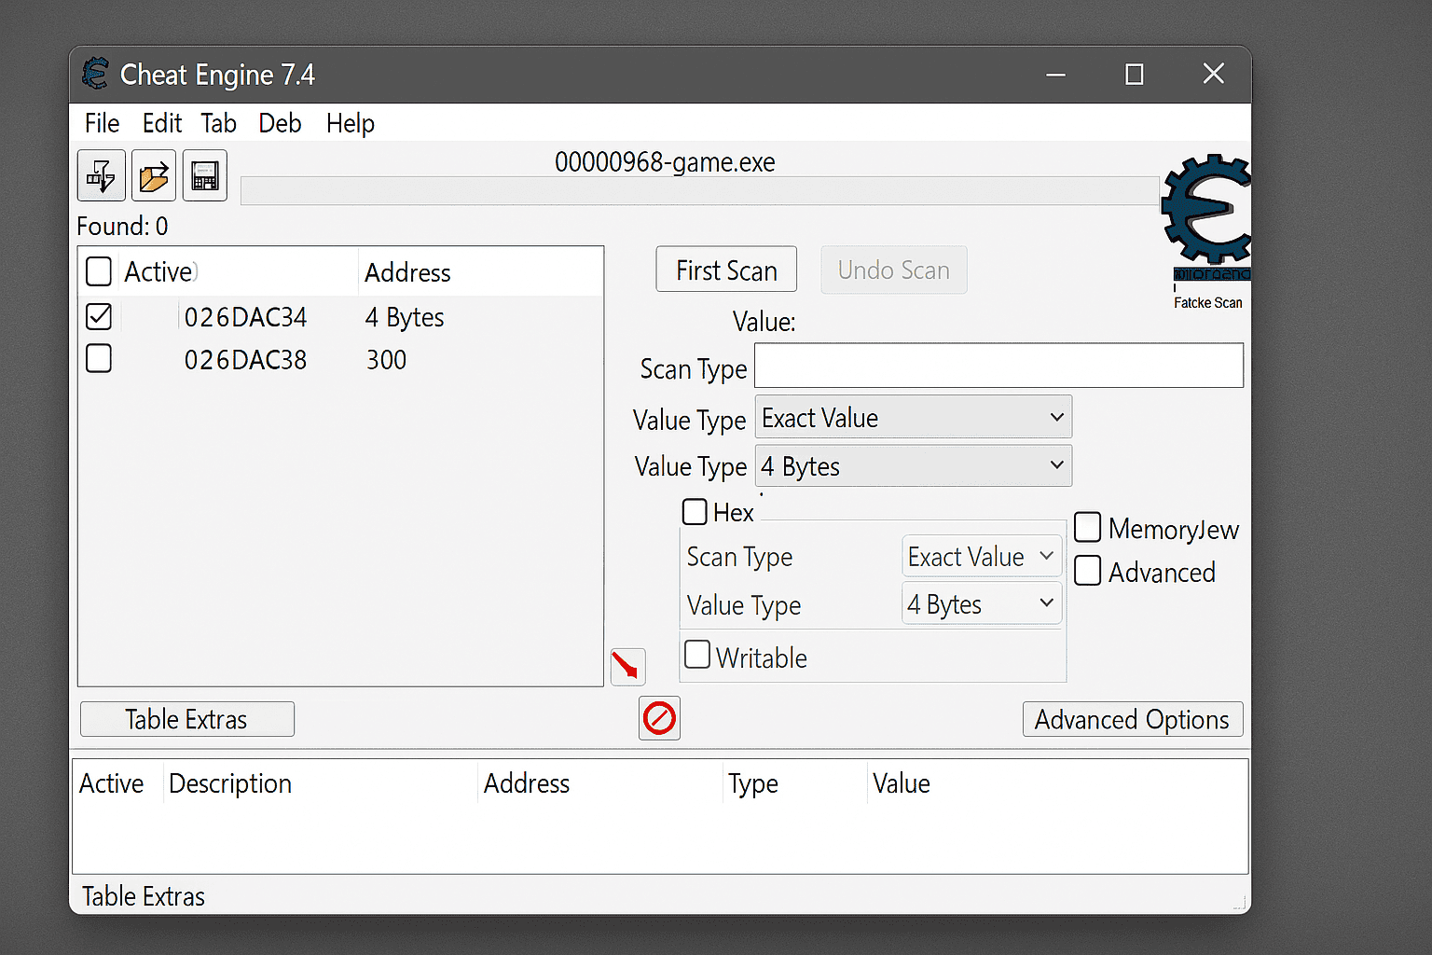Click the value 300 in results

(386, 360)
